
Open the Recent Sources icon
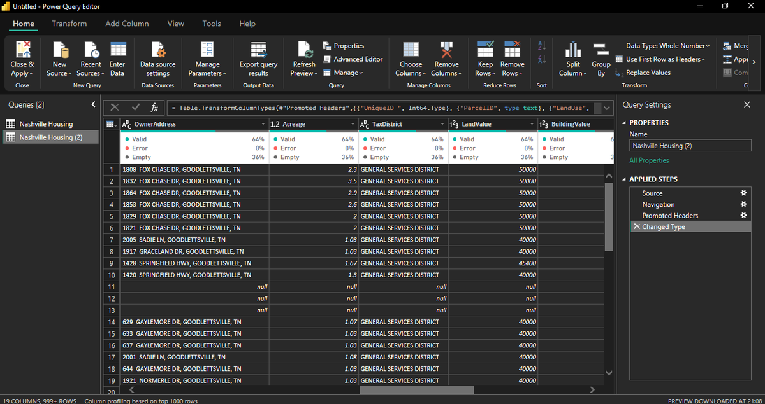pyautogui.click(x=91, y=49)
